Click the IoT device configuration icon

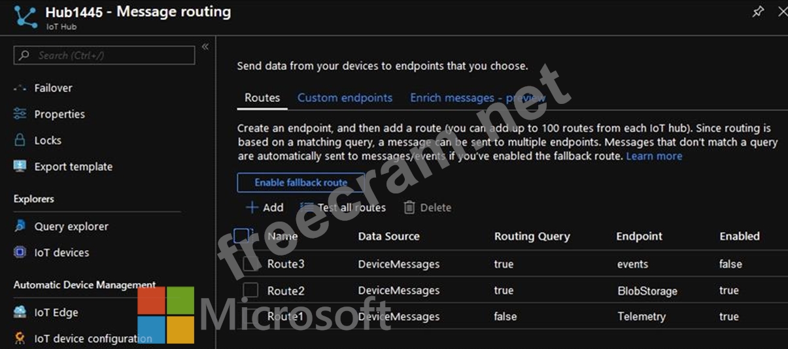tap(20, 339)
